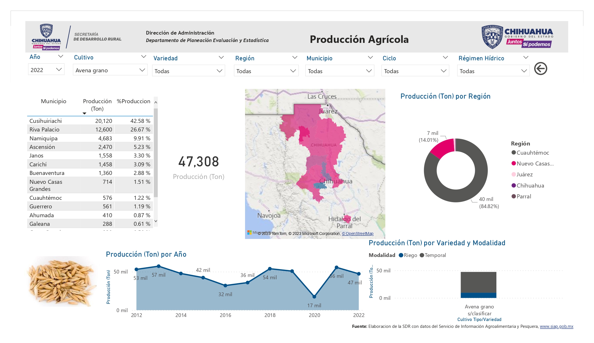Click the 2012 data point at 53 mil
594x343 pixels.
tap(137, 269)
